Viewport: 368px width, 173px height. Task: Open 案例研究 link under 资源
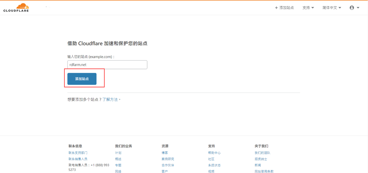point(168,159)
